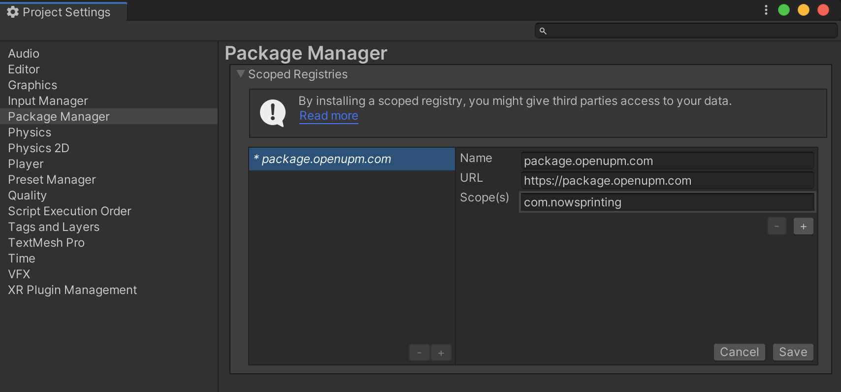Click the com.nowsprinting scope field
Screen dimensions: 841x392
point(667,202)
